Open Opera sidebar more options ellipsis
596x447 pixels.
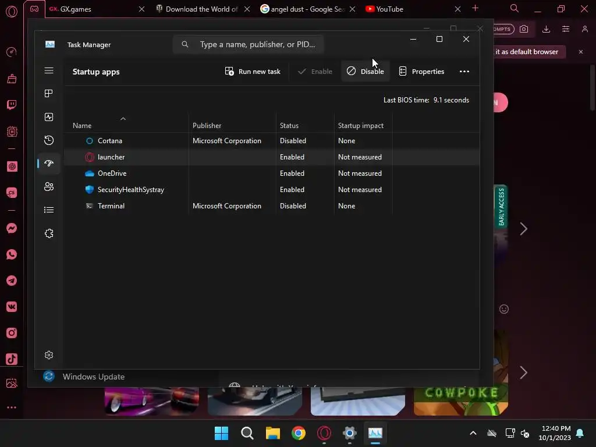tap(12, 407)
